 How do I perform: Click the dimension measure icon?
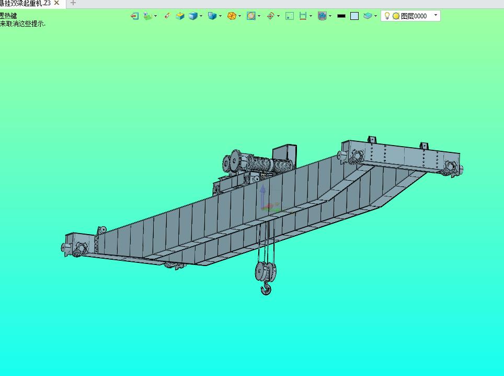click(303, 16)
